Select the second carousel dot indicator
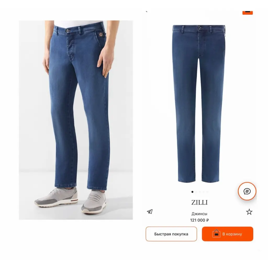The height and width of the screenshot is (268, 268). pos(196,192)
